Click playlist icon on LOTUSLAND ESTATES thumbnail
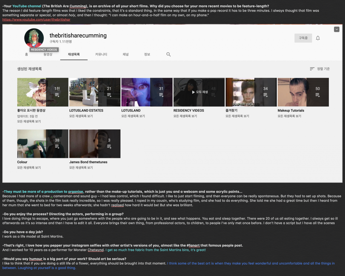This screenshot has width=345, height=276. 109,95
